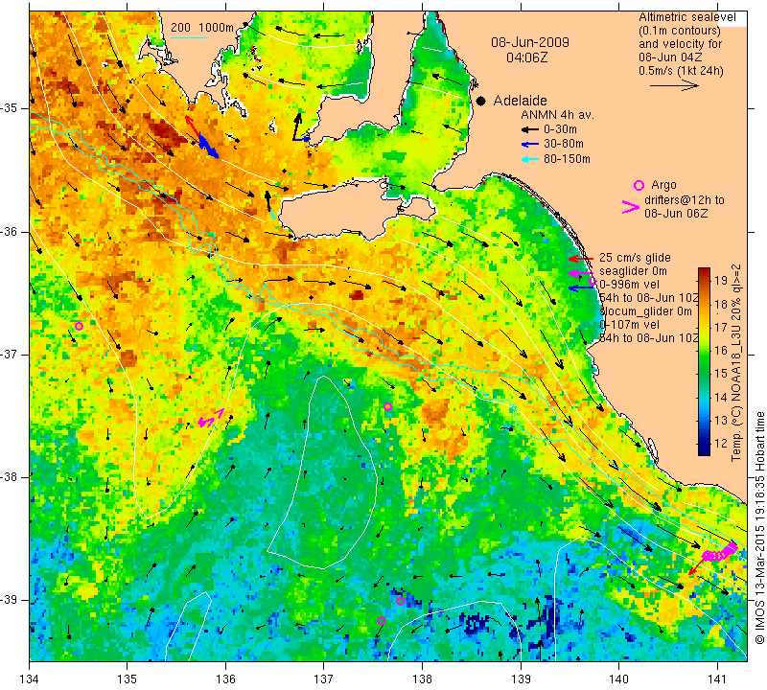The height and width of the screenshot is (690, 767).
Task: Click the 0.5m/s (1kt 24h) label
Action: point(681,71)
